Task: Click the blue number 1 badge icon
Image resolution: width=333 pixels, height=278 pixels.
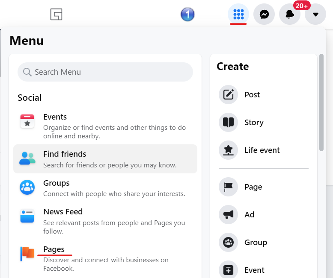Action: 187,15
